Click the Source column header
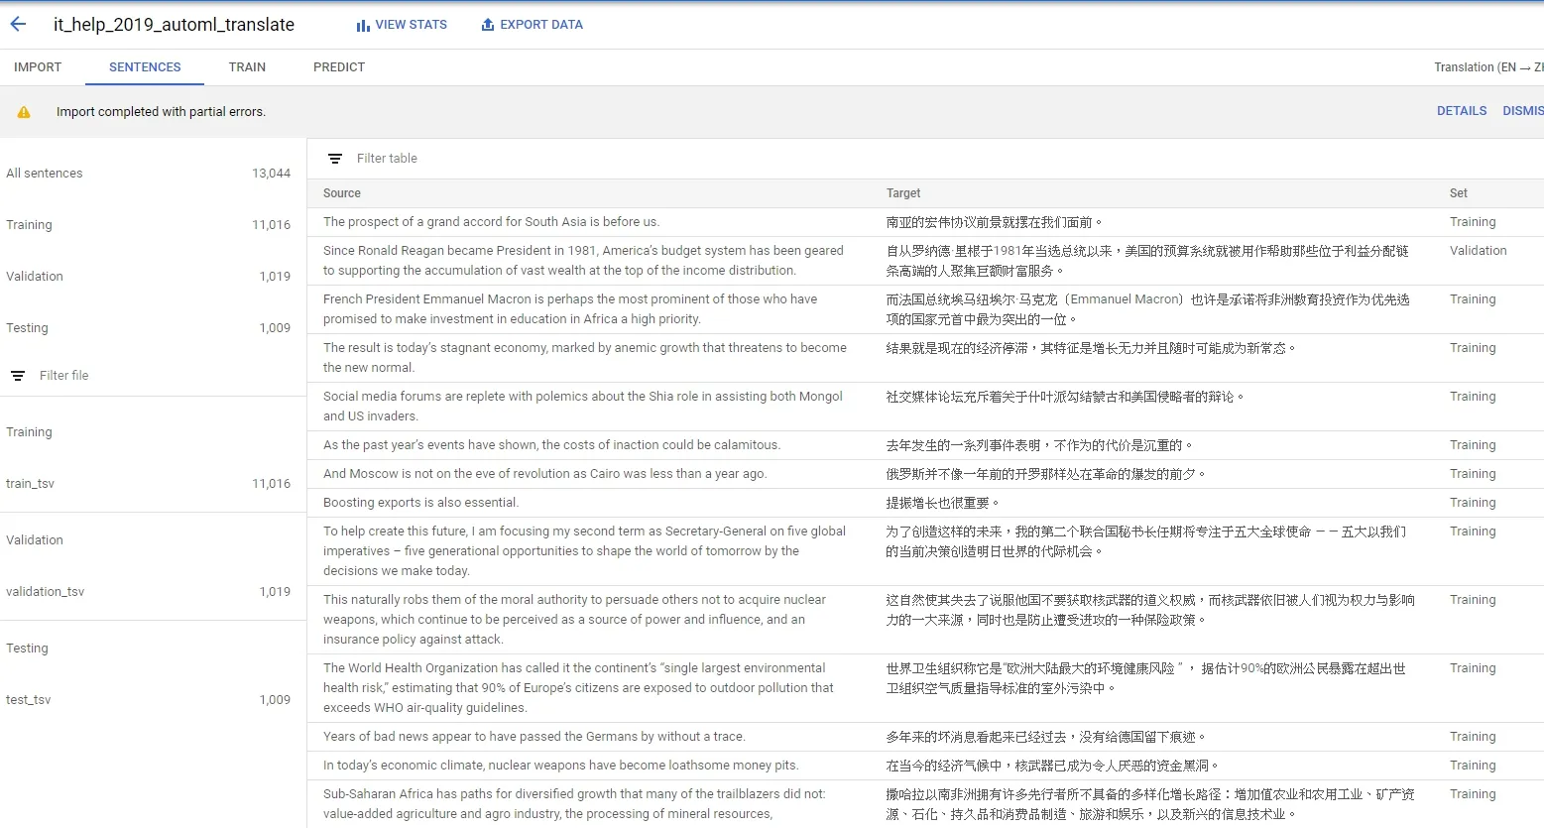The image size is (1544, 828). coord(342,193)
